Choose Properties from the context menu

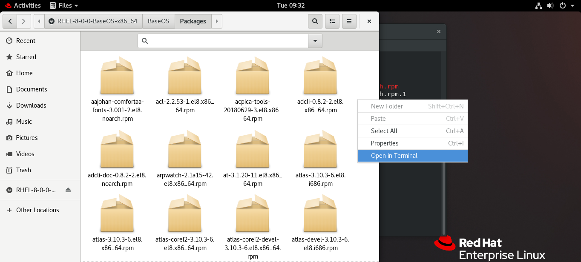pos(413,143)
